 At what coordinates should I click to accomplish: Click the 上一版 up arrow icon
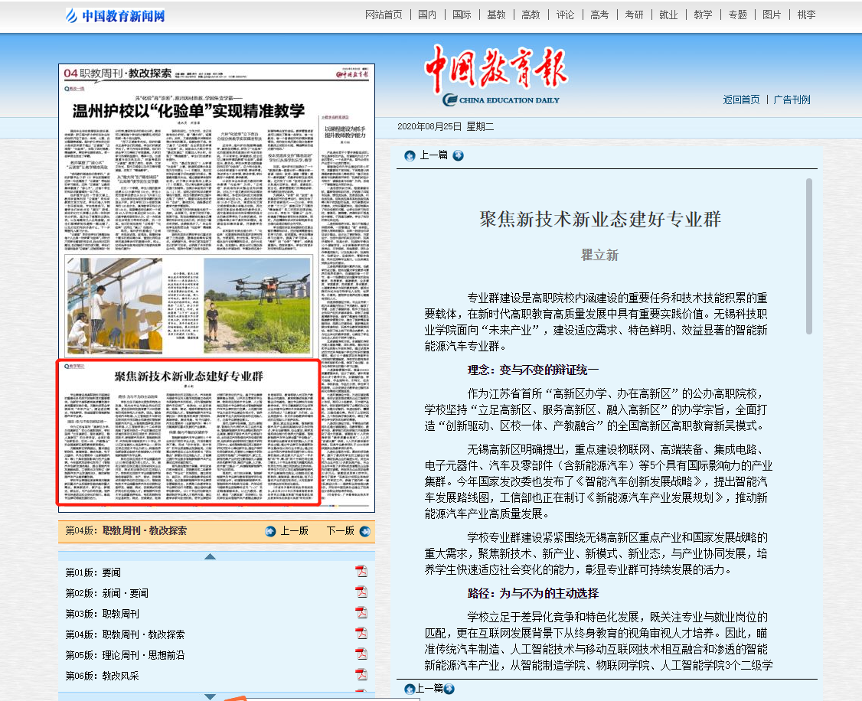[x=270, y=531]
